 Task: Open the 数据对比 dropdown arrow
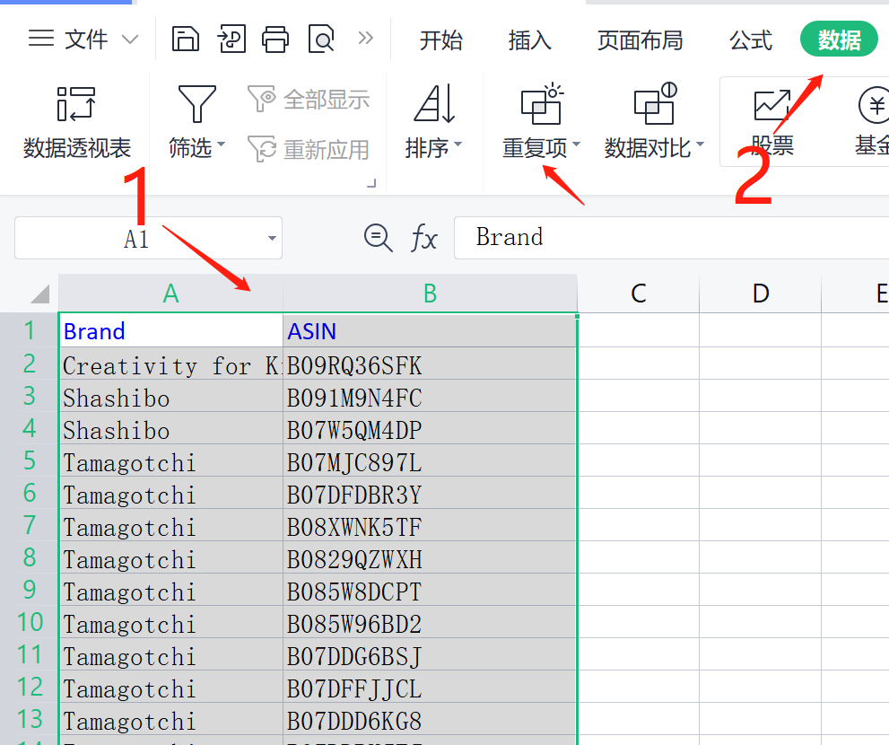[701, 145]
